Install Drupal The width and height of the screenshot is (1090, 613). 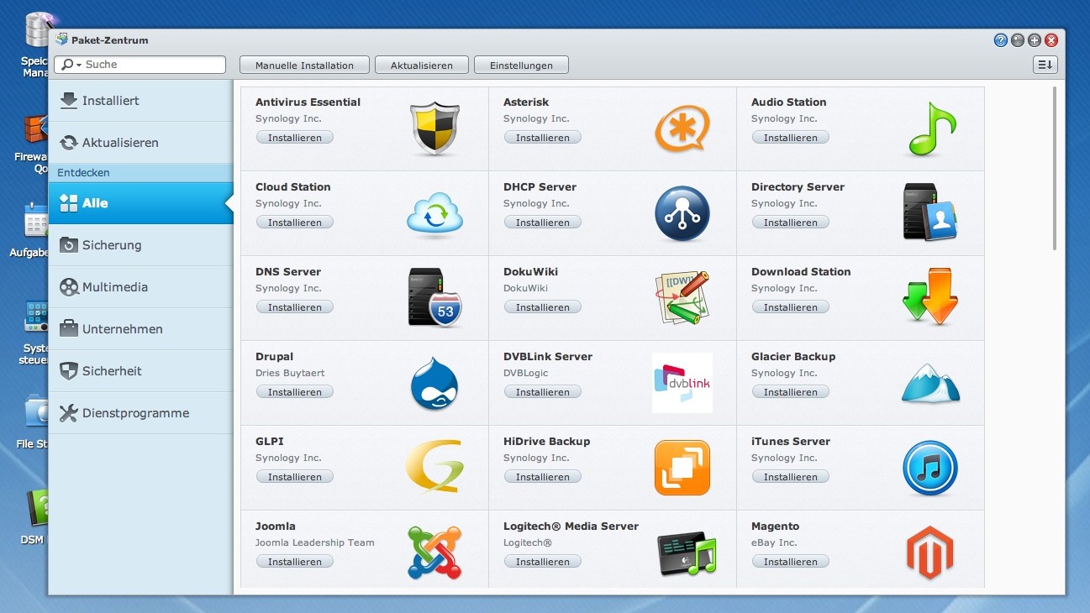(295, 392)
